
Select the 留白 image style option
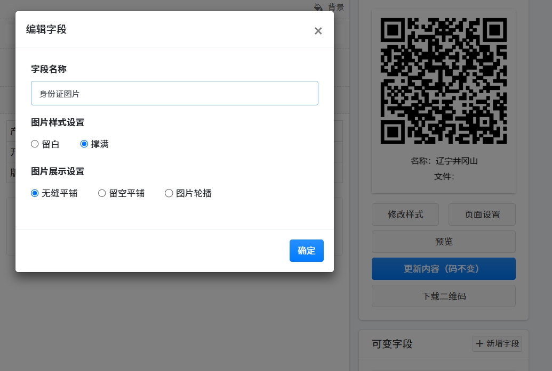[x=35, y=144]
